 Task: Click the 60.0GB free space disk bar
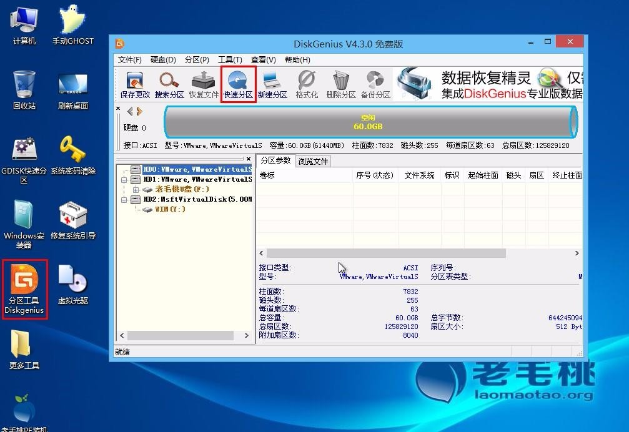click(371, 122)
